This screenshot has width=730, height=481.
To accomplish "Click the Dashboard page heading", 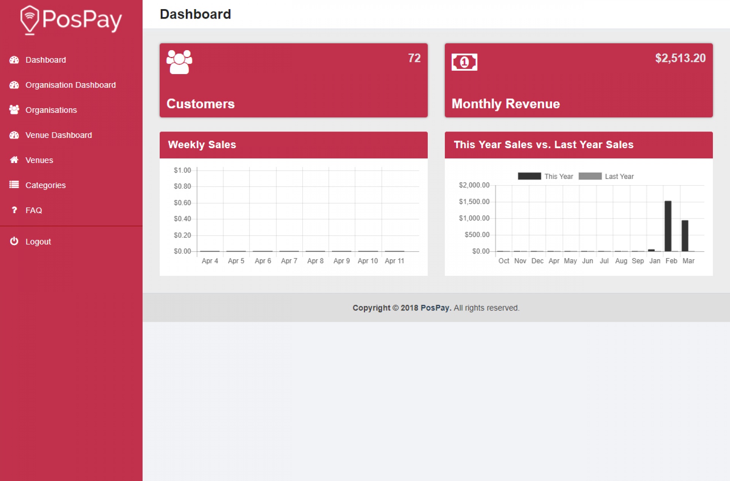I will [195, 14].
